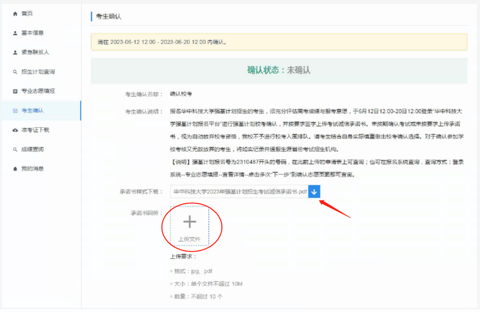
Task: View the 我的消息 page
Action: click(33, 169)
